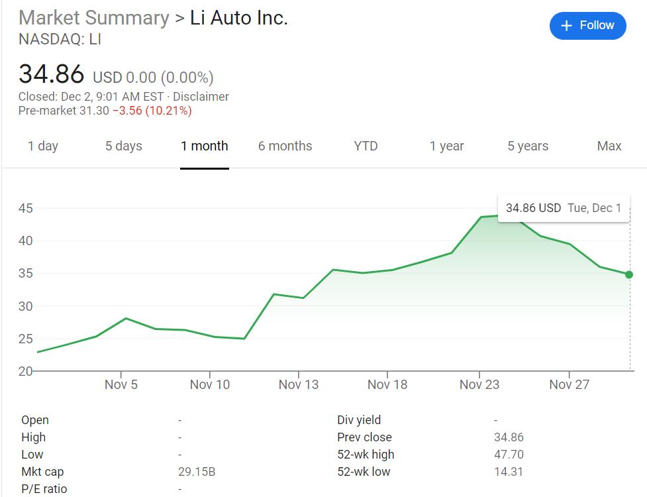
Task: Select the Li Auto Inc. title
Action: point(239,18)
